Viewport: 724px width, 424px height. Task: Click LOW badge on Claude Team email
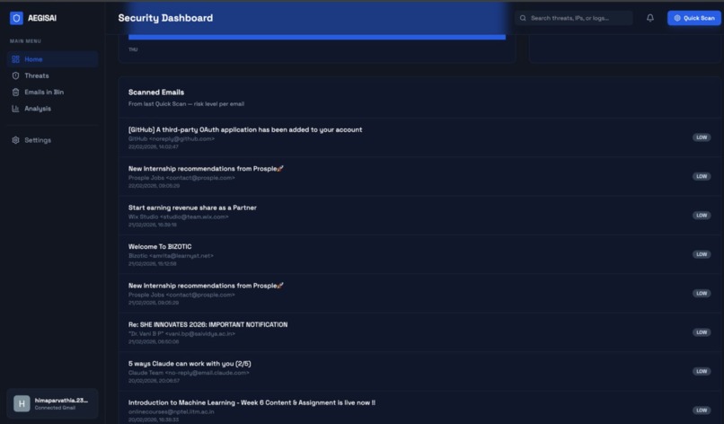[702, 371]
